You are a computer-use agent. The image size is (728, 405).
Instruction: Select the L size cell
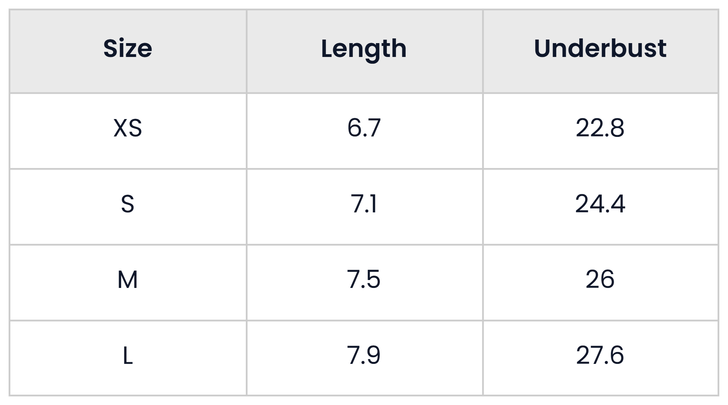coord(128,355)
